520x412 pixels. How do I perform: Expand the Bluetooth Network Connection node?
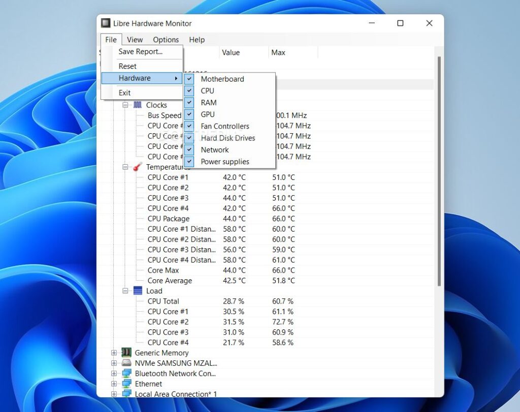[x=114, y=373]
